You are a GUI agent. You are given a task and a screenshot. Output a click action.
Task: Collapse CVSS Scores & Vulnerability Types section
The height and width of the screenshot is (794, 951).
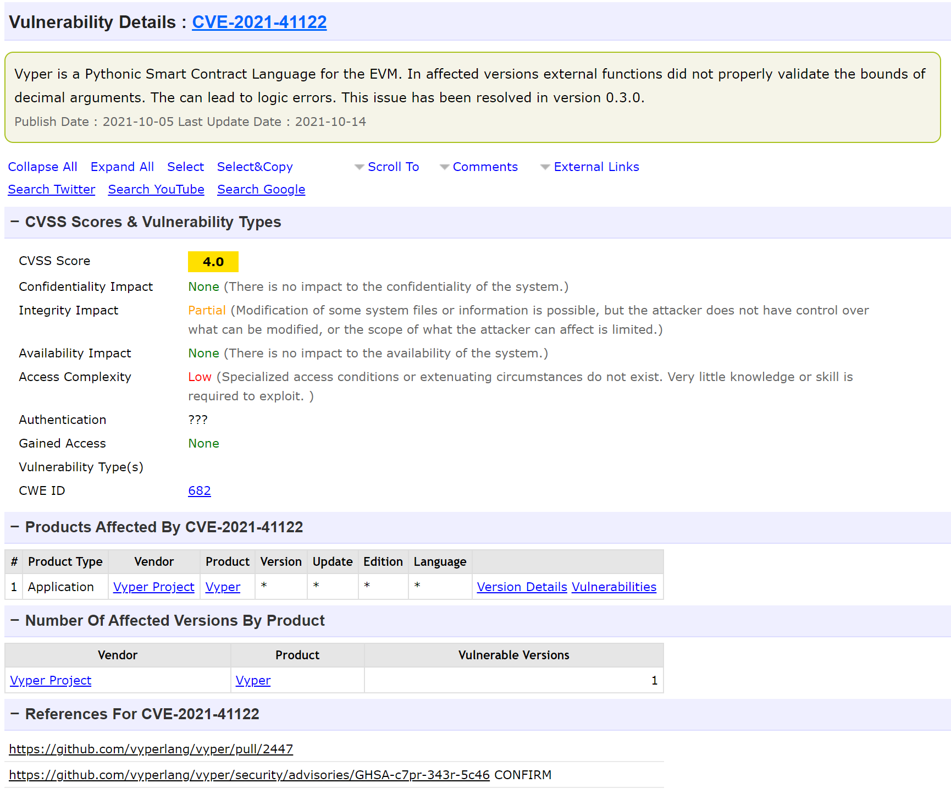pyautogui.click(x=15, y=222)
